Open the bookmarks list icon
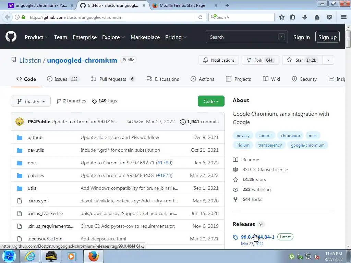The height and width of the screenshot is (263, 351). point(292,17)
